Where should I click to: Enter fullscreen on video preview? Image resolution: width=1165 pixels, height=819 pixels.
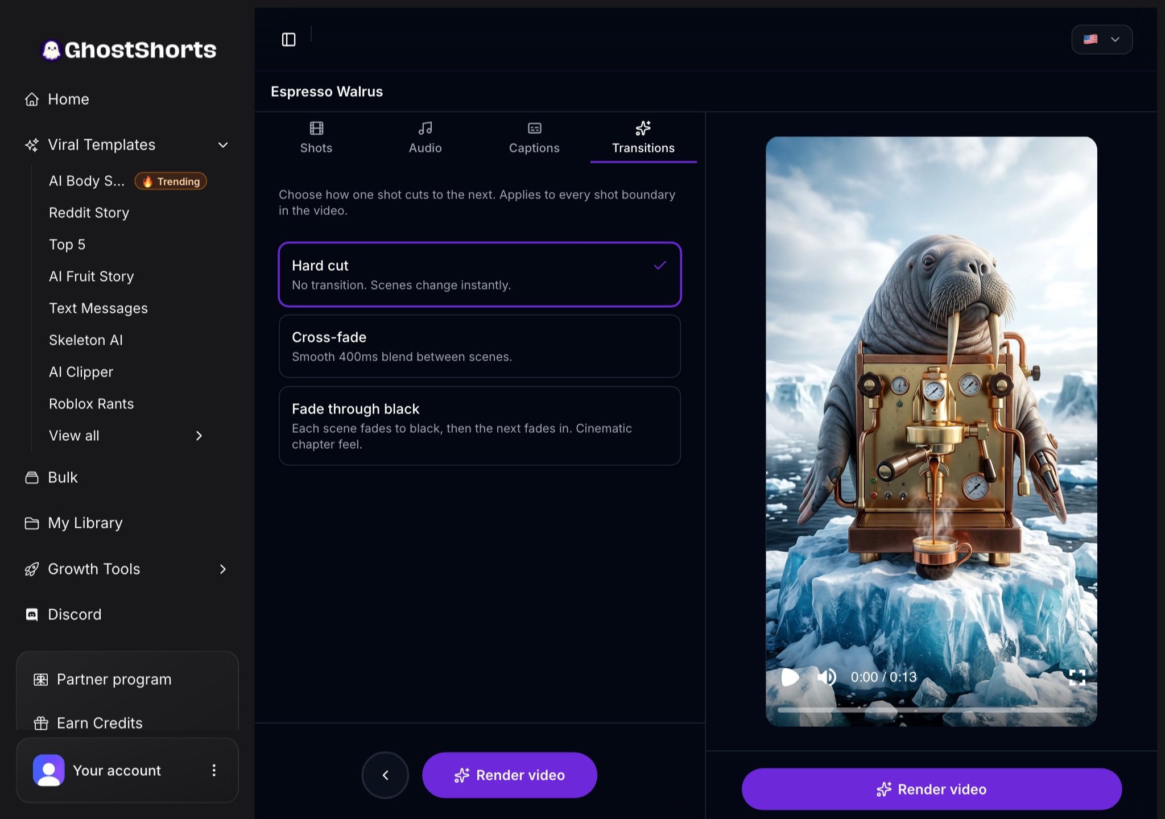1077,677
